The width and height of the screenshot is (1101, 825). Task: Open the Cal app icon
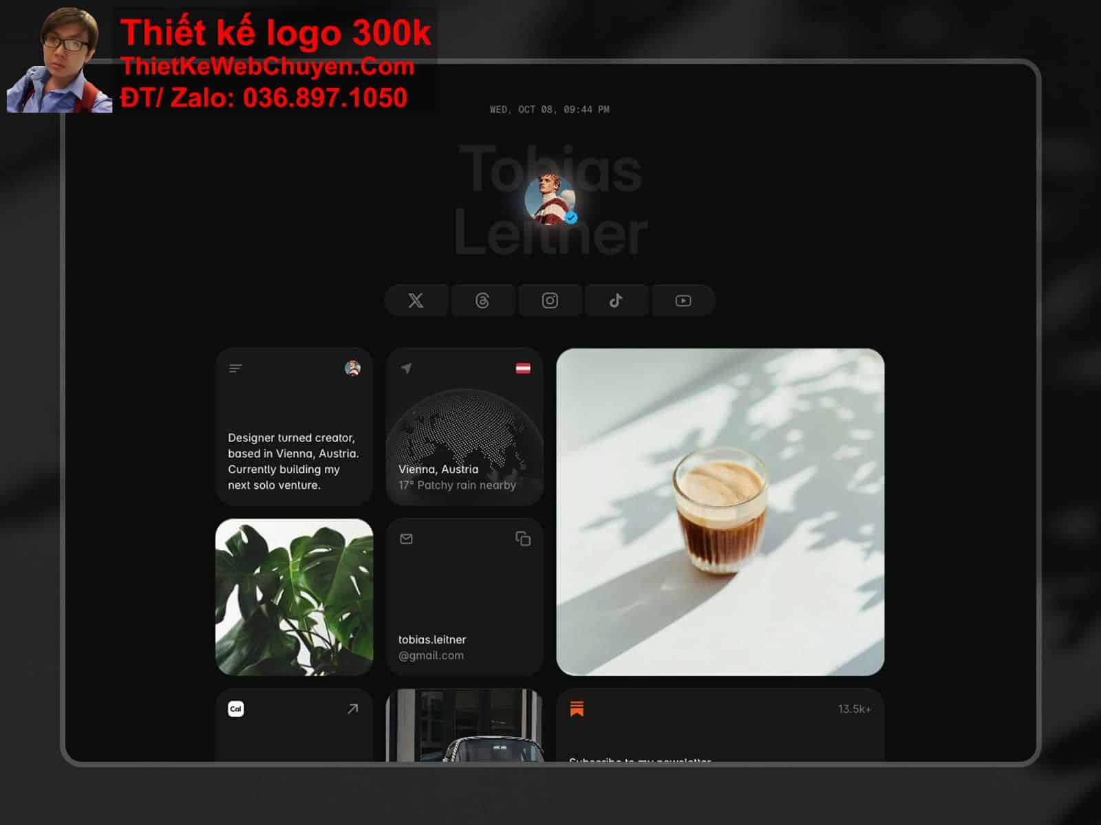click(235, 709)
